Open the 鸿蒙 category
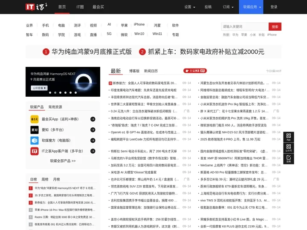Screen dimensions: 307x230 click(x=157, y=26)
